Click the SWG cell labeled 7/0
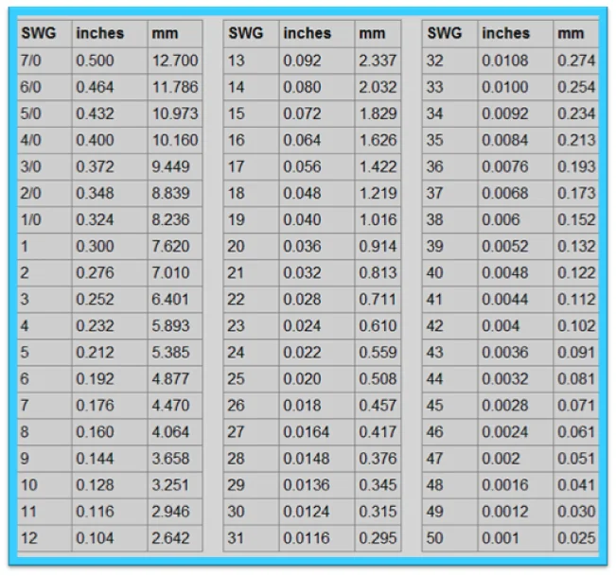 [44, 61]
